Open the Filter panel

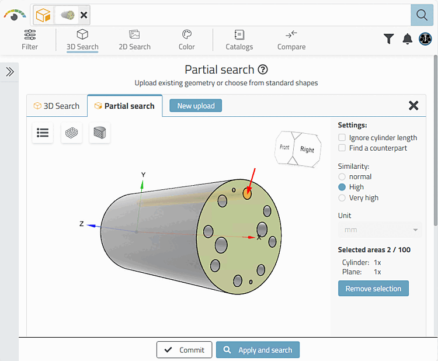[x=30, y=40]
